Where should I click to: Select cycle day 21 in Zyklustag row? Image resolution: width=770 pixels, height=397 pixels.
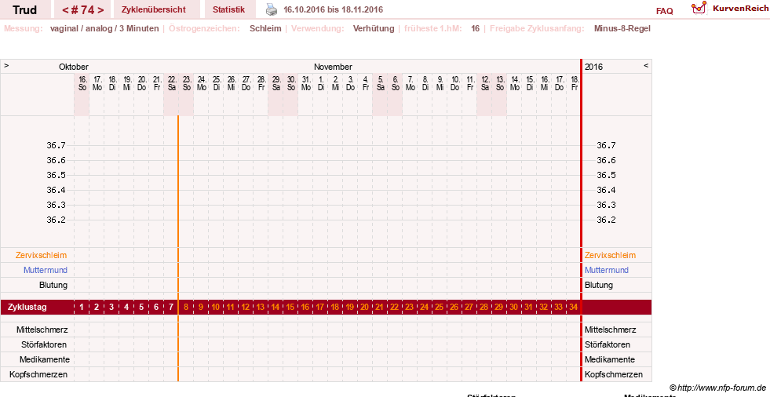[380, 308]
